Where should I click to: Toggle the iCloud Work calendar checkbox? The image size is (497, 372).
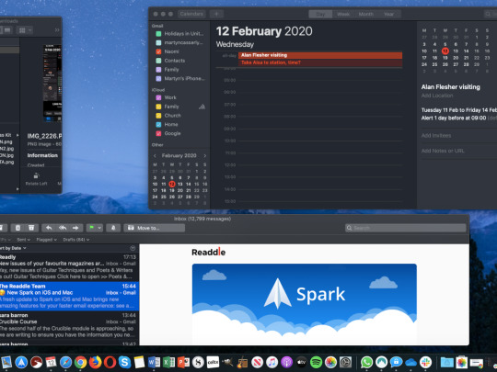158,97
